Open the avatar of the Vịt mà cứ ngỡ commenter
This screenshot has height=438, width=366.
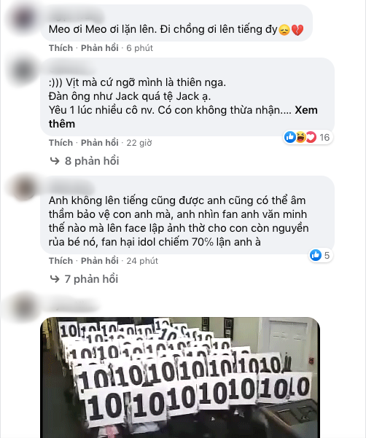23,71
